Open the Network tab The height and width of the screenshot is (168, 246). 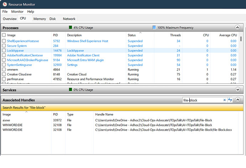69,19
